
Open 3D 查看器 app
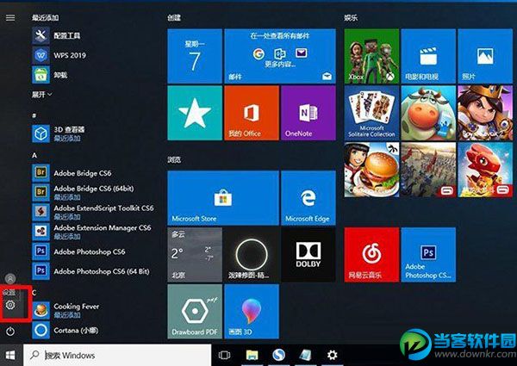pyautogui.click(x=59, y=133)
